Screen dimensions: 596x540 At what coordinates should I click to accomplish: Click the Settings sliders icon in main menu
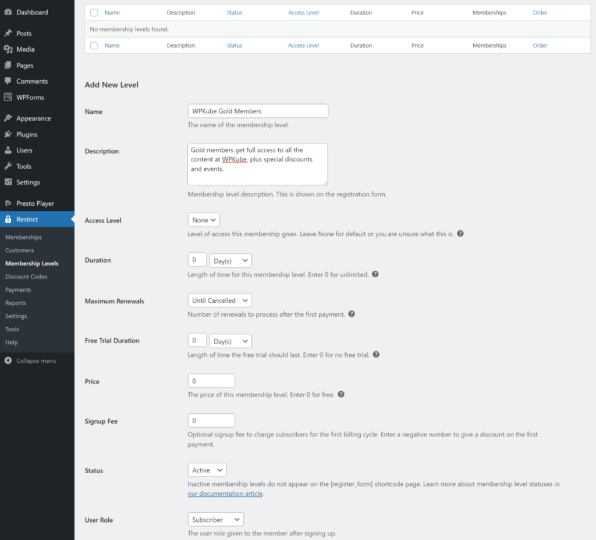8,182
